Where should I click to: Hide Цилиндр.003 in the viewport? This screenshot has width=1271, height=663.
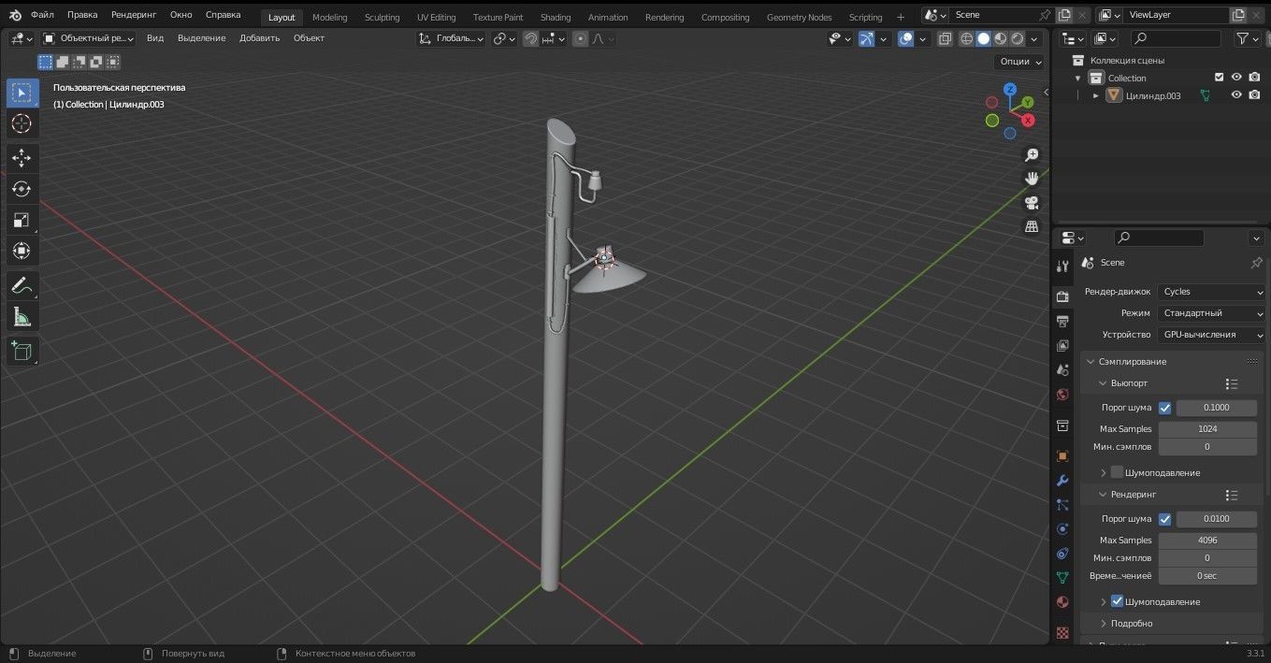pyautogui.click(x=1236, y=95)
